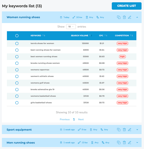Click language icon in Men running shoes row
The width and height of the screenshot is (144, 149).
point(103,143)
